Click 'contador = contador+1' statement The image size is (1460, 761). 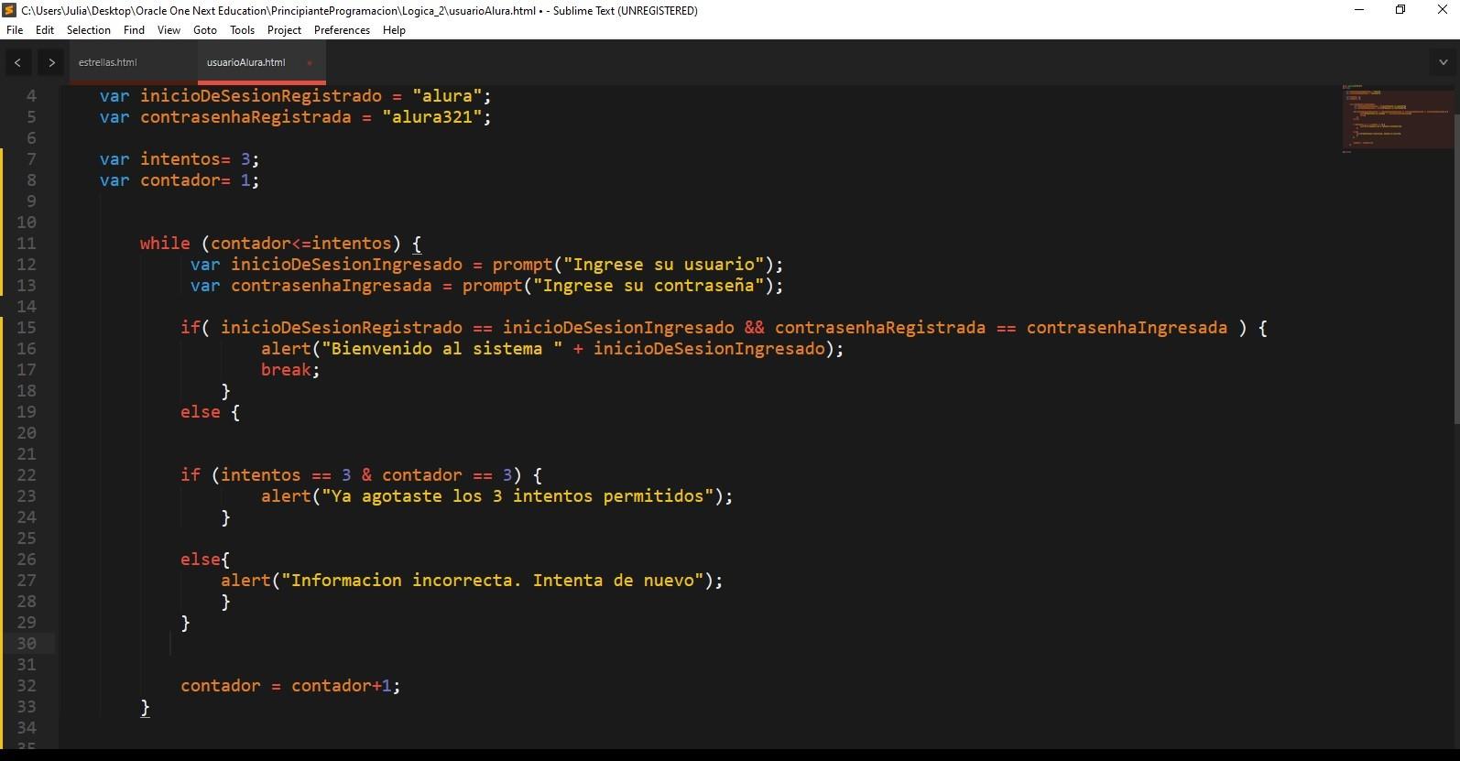(290, 686)
